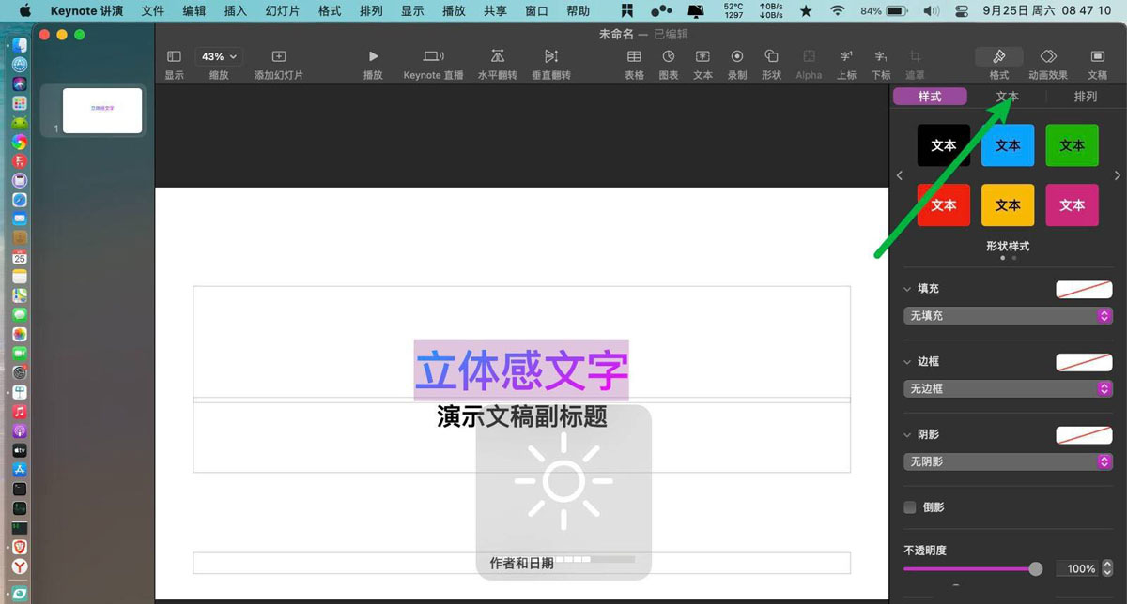
Task: Open the Wi-Fi status menu
Action: tap(837, 11)
